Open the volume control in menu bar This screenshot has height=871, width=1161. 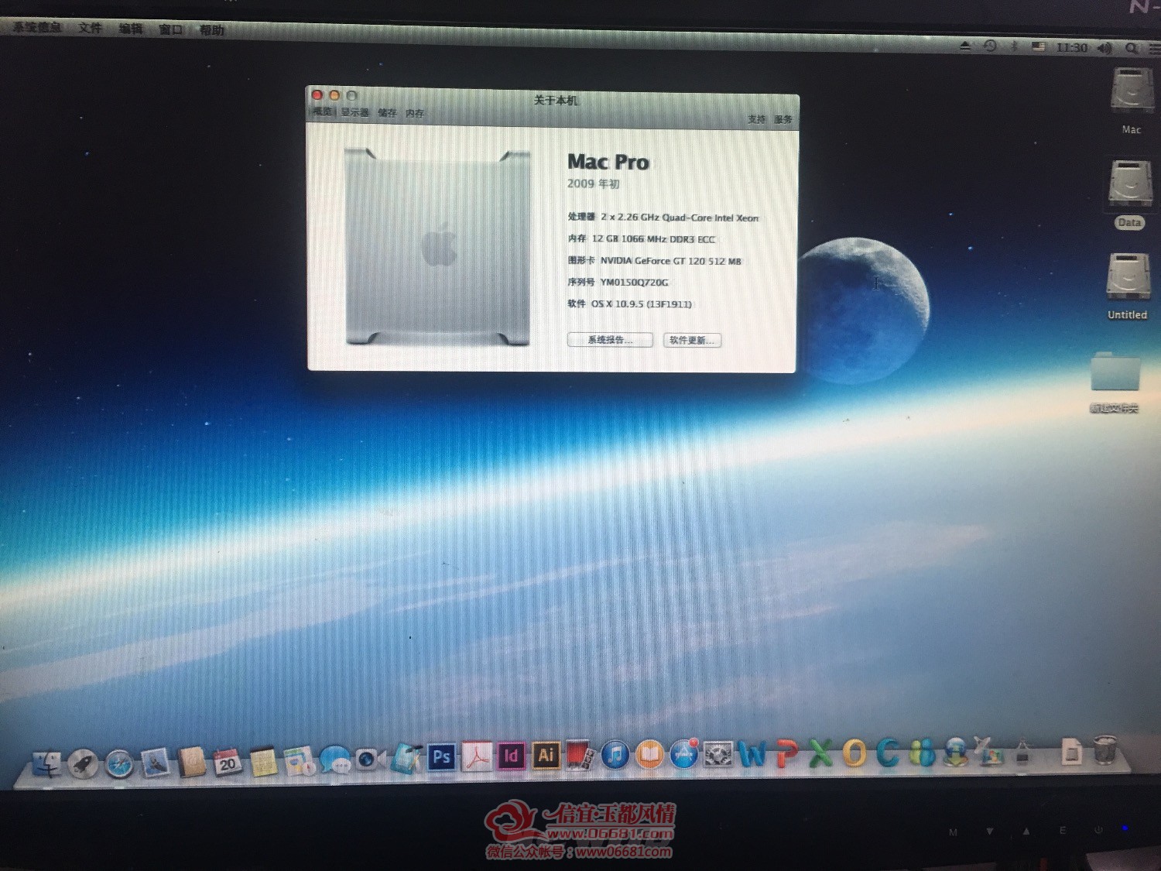[1104, 48]
